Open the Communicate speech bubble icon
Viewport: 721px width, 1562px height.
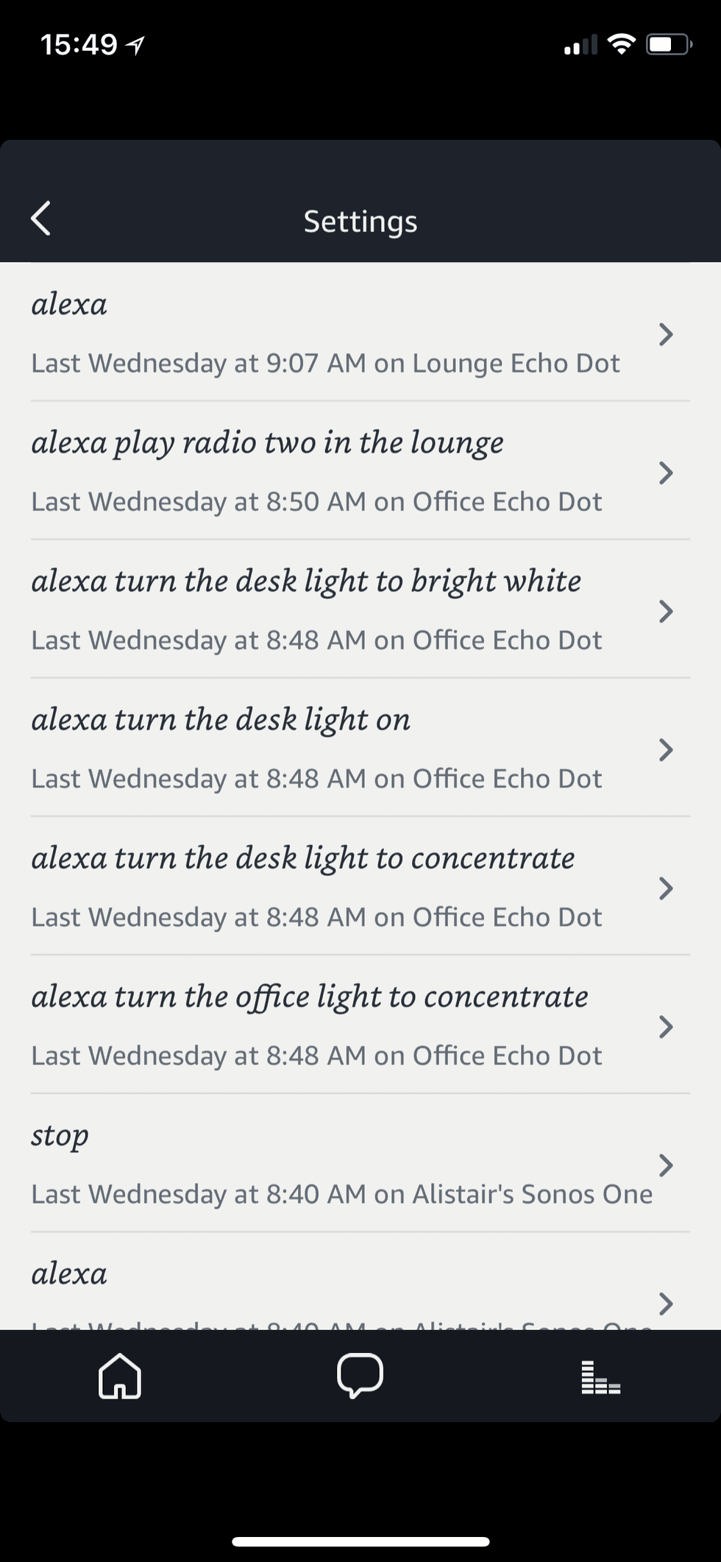tap(360, 1375)
